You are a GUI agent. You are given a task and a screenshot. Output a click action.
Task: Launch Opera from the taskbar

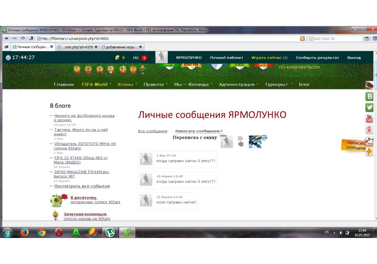[x=59, y=232]
